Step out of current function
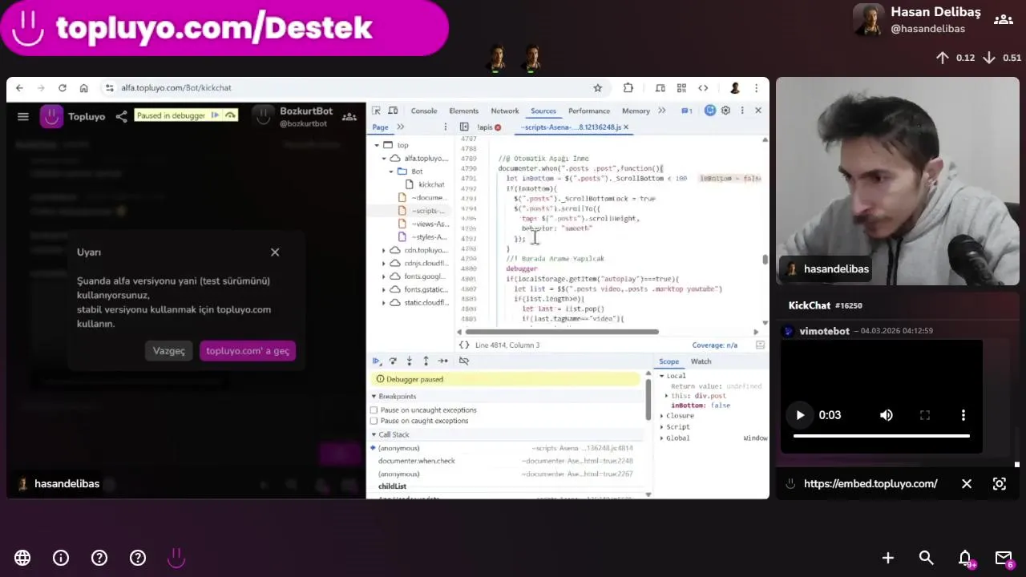Image resolution: width=1026 pixels, height=577 pixels. point(426,361)
